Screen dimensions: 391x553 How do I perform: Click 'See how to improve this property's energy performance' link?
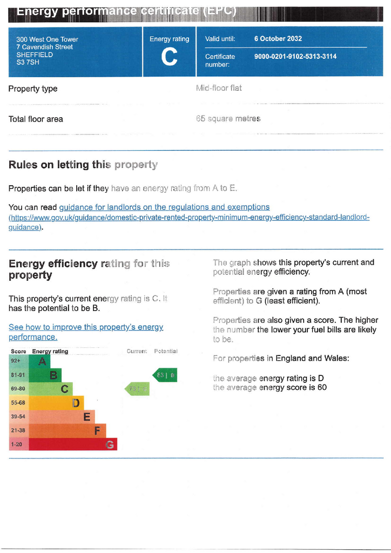[x=86, y=332]
